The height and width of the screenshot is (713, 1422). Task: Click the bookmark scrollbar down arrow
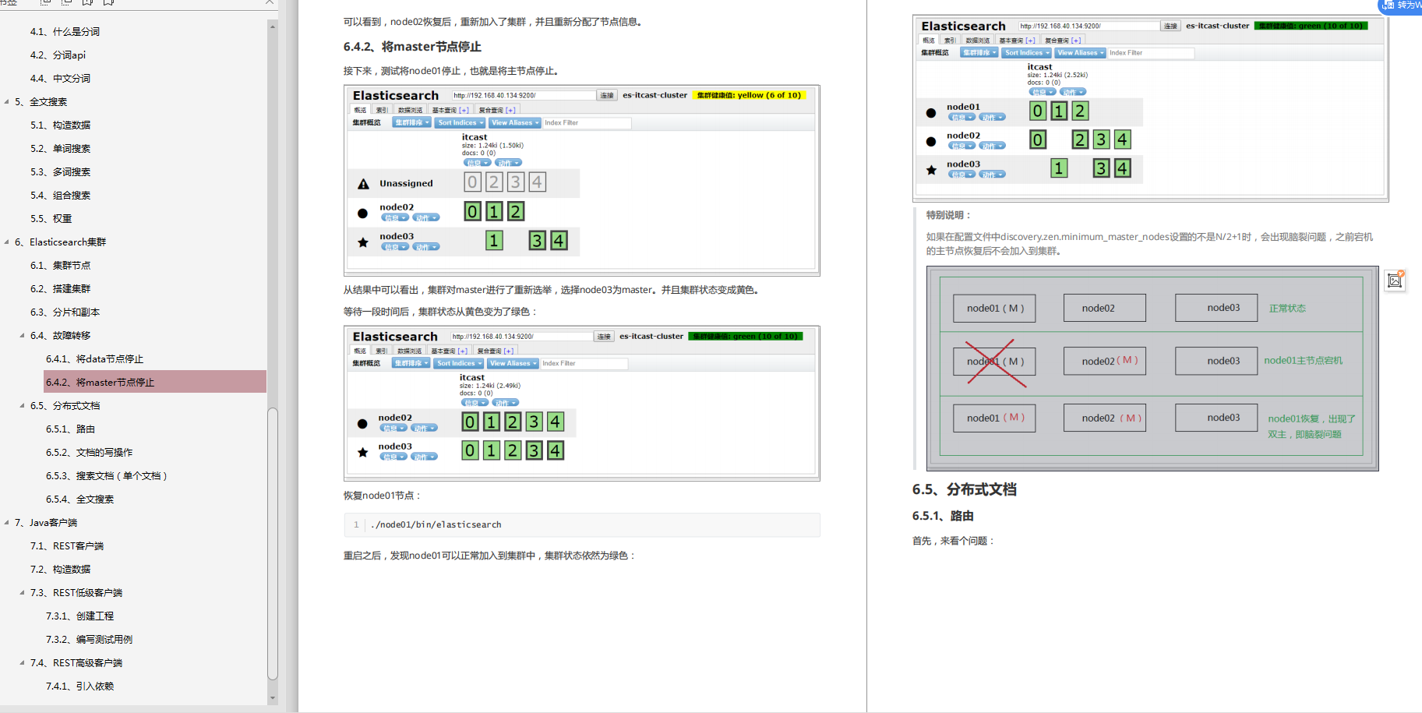(x=272, y=698)
